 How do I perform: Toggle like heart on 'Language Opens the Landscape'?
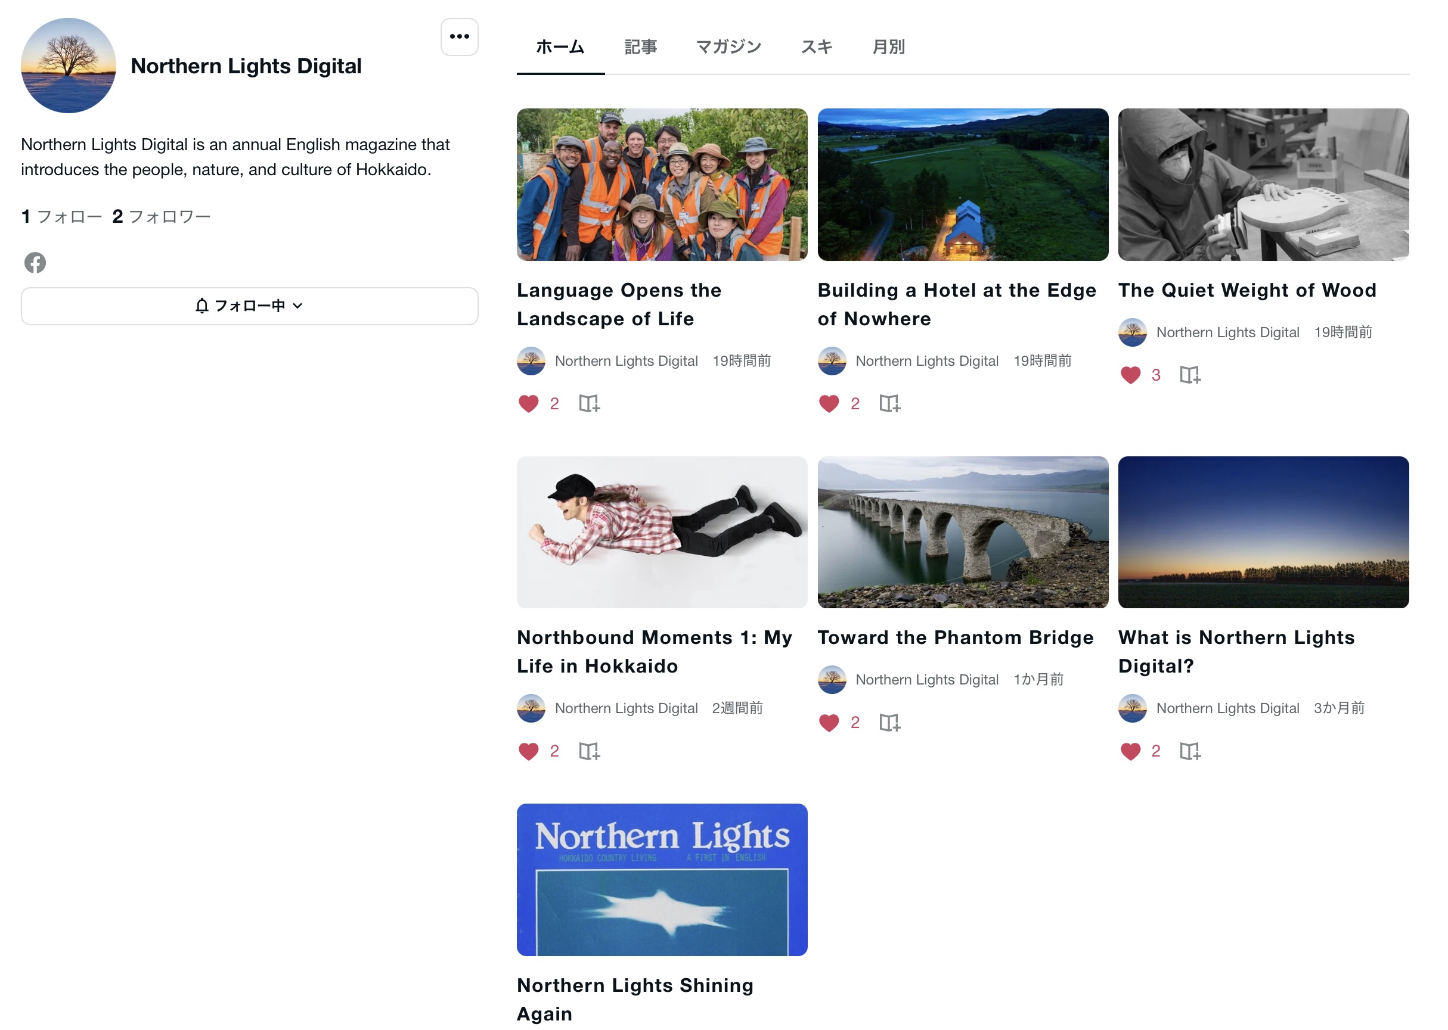tap(528, 403)
